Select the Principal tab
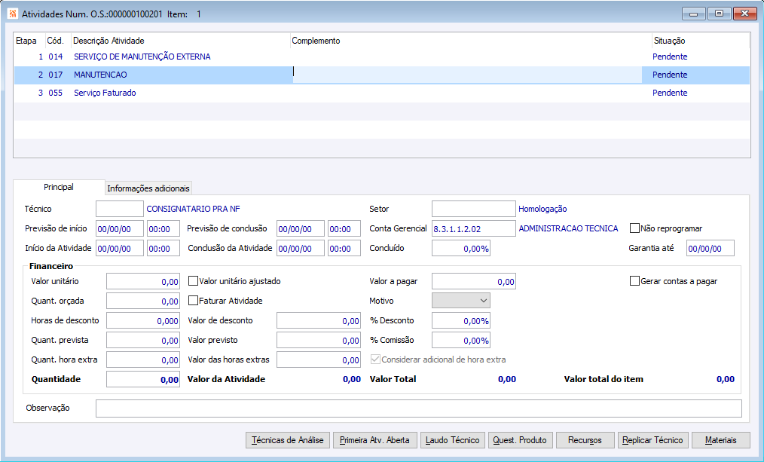Screen dimensions: 764x462 [59, 187]
